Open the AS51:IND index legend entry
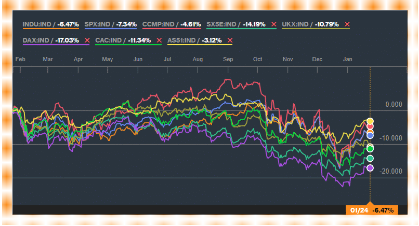This screenshot has height=226, width=419. tap(194, 40)
